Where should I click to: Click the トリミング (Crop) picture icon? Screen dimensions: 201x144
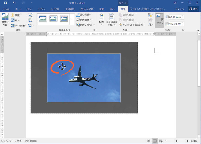pos(159,17)
